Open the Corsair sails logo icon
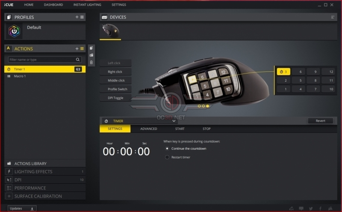342x212 pixels. [330, 209]
